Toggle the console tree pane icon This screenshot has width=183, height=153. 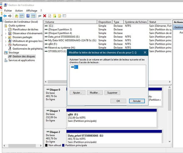(x=22, y=16)
